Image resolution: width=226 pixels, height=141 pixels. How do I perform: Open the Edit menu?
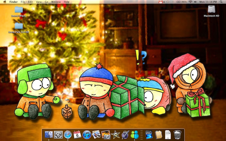pos(30,2)
